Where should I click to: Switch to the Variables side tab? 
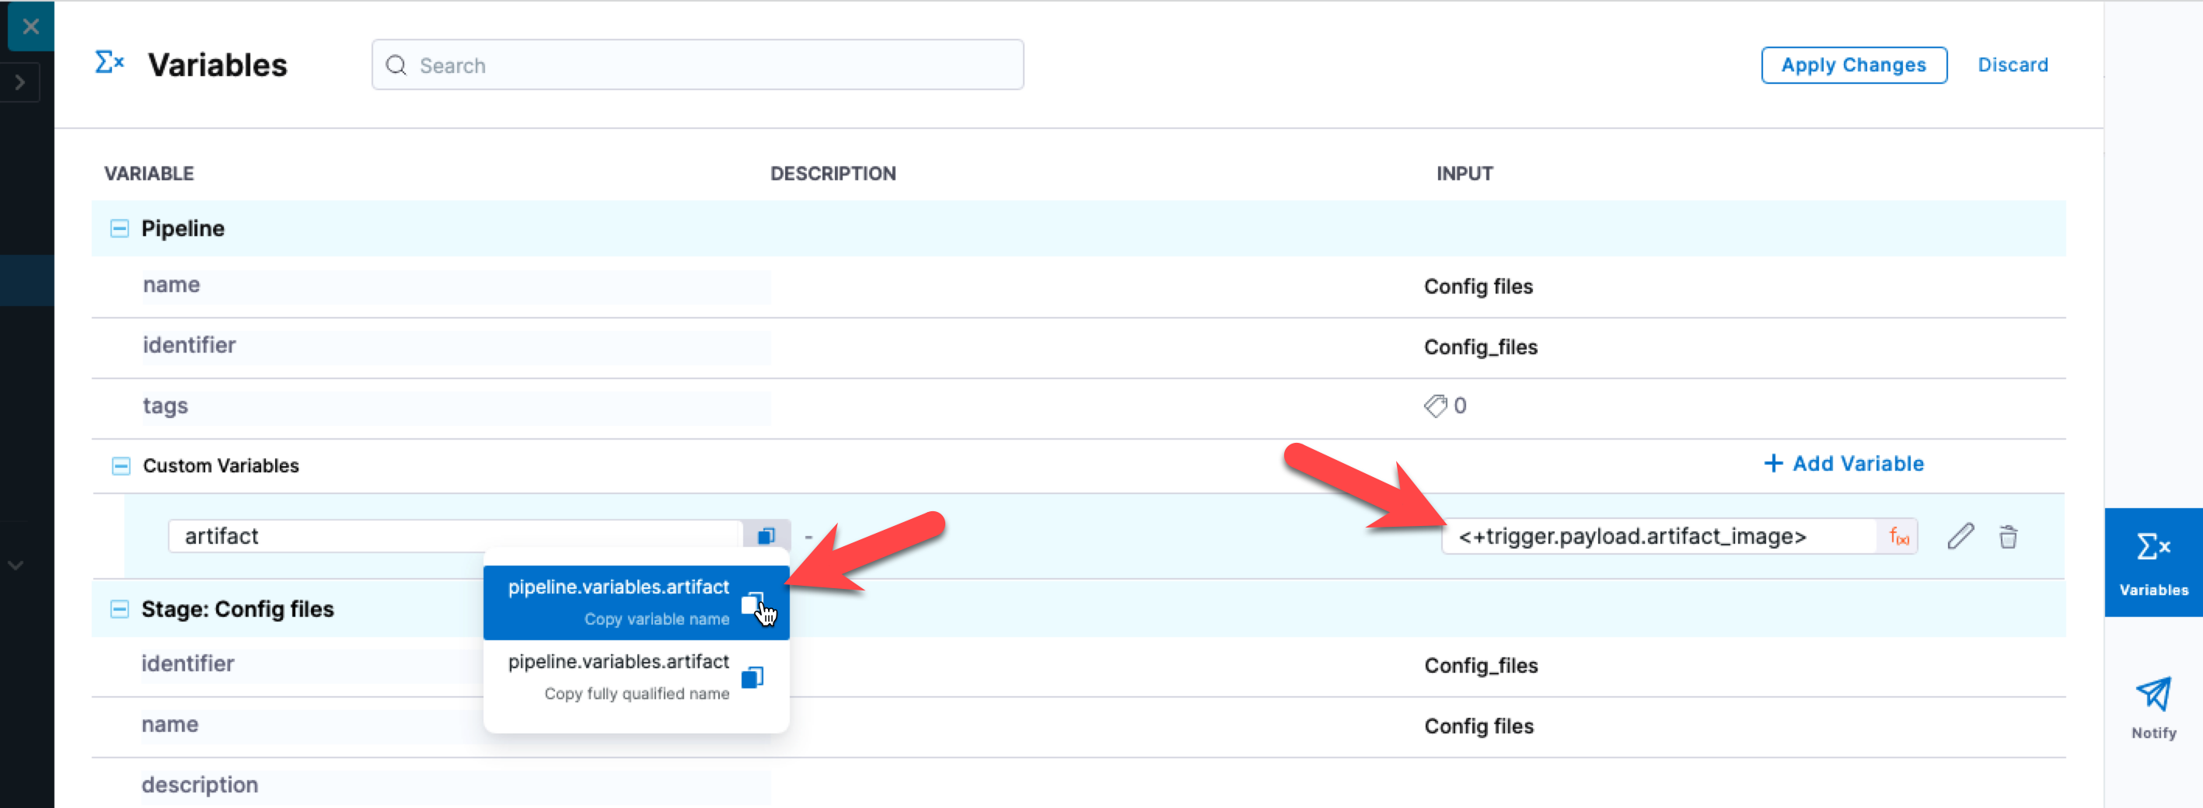[x=2152, y=562]
